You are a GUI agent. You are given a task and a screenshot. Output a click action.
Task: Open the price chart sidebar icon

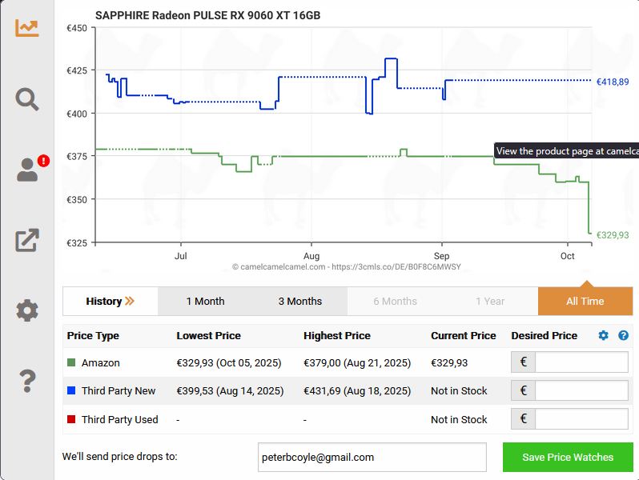coord(27,28)
